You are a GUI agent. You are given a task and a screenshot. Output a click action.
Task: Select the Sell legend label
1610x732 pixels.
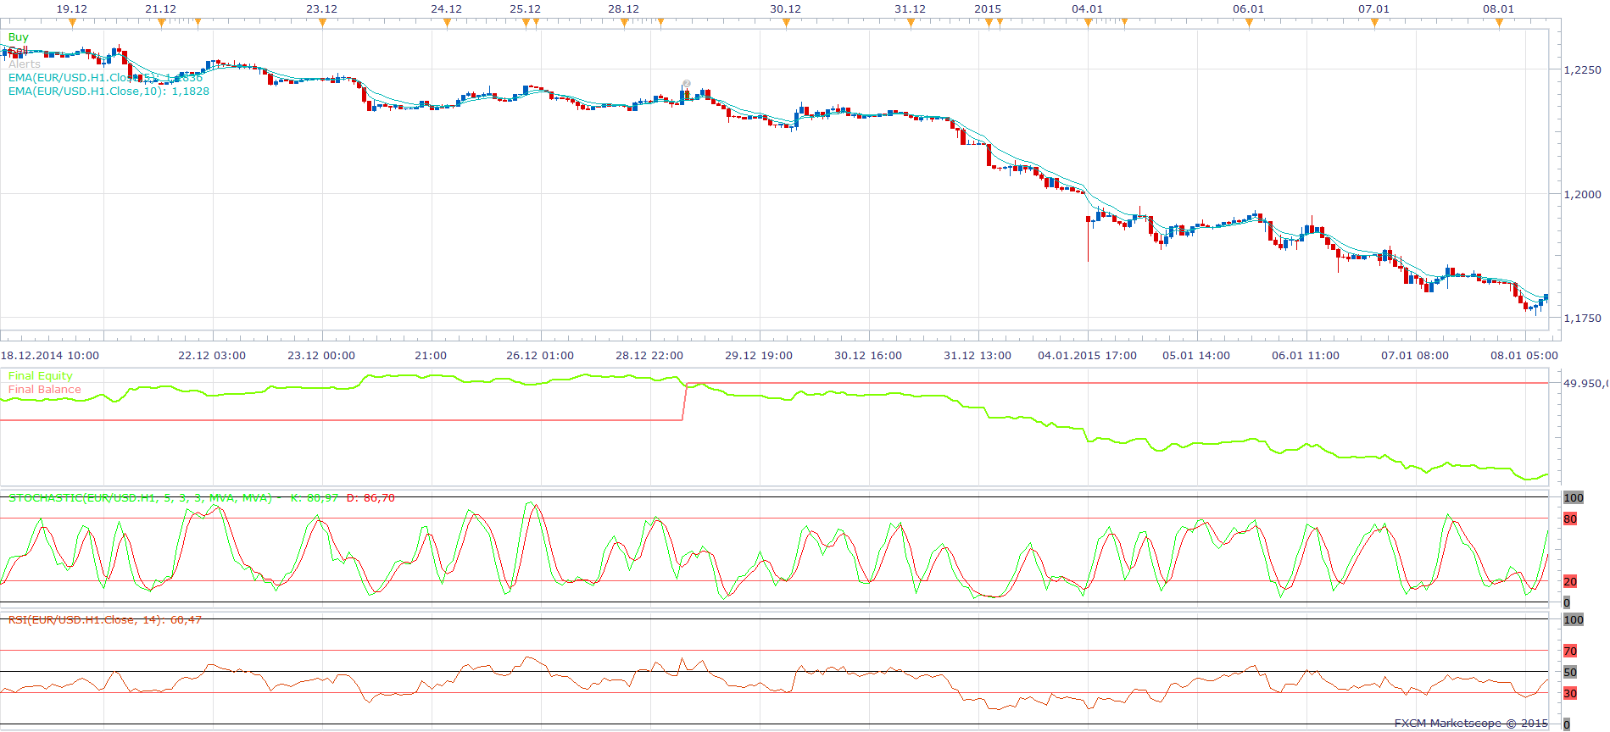pyautogui.click(x=18, y=51)
